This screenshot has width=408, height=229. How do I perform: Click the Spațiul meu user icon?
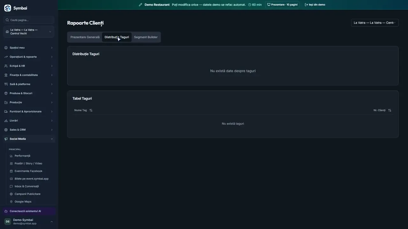click(6, 48)
